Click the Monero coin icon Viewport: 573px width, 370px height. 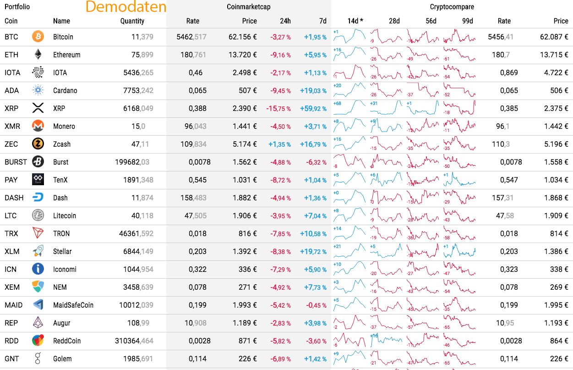(38, 126)
